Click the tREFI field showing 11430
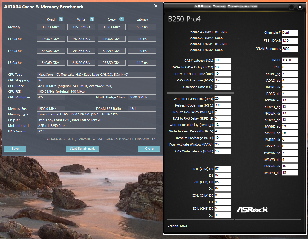 click(x=290, y=60)
